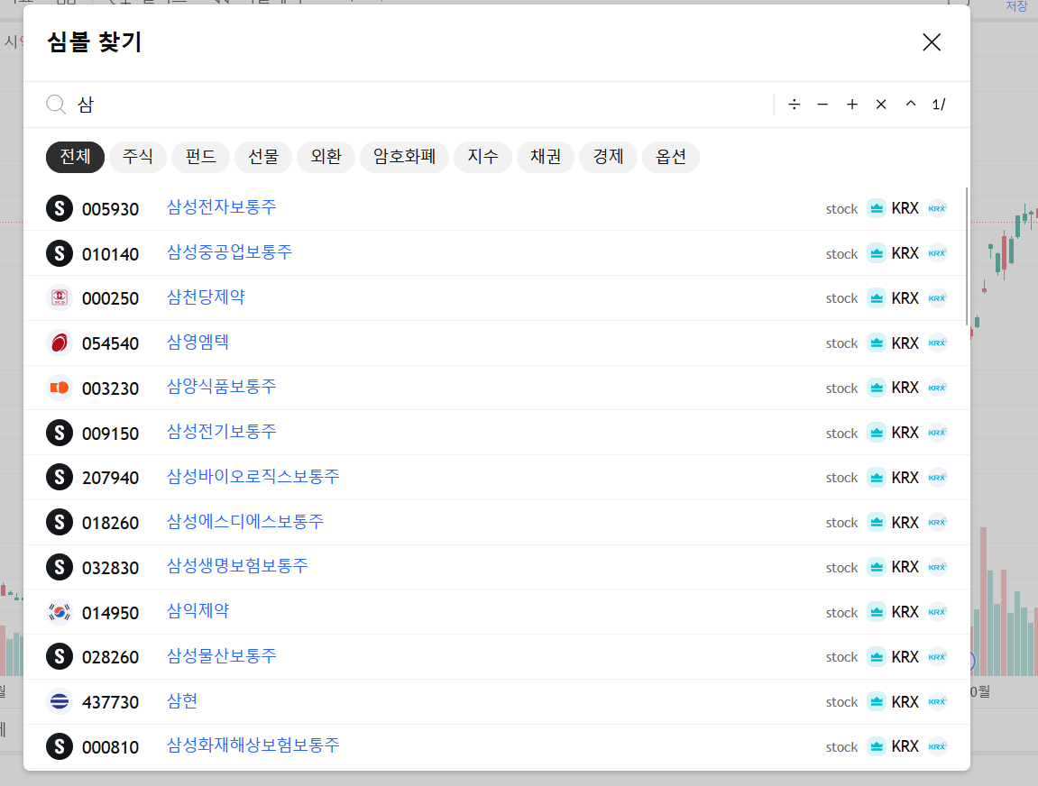
Task: Click the Samsung logo for 032830
Action: (59, 567)
